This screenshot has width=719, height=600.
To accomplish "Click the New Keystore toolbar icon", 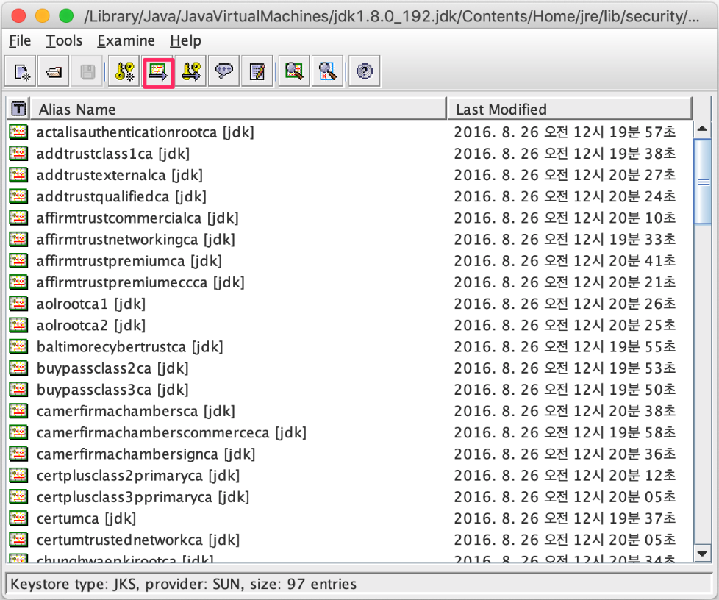I will point(22,71).
